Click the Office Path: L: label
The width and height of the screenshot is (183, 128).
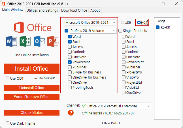pos(112,123)
